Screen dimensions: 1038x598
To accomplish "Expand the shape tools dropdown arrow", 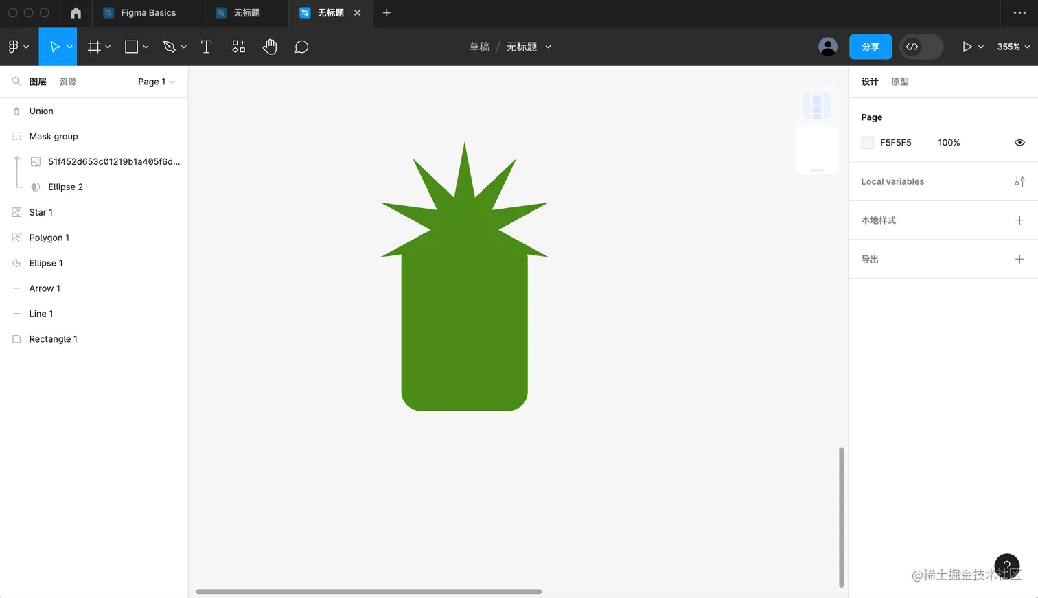I will [x=146, y=47].
